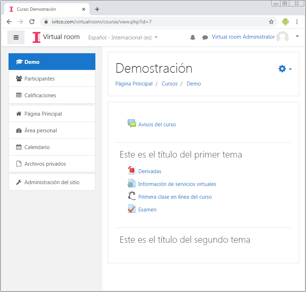Click the Avisos del curso forum icon

pos(132,123)
